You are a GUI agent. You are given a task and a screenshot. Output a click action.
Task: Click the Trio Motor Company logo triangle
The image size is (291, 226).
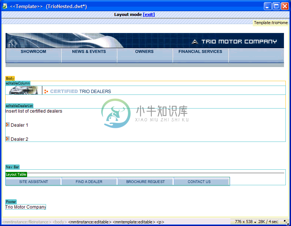click(x=195, y=41)
